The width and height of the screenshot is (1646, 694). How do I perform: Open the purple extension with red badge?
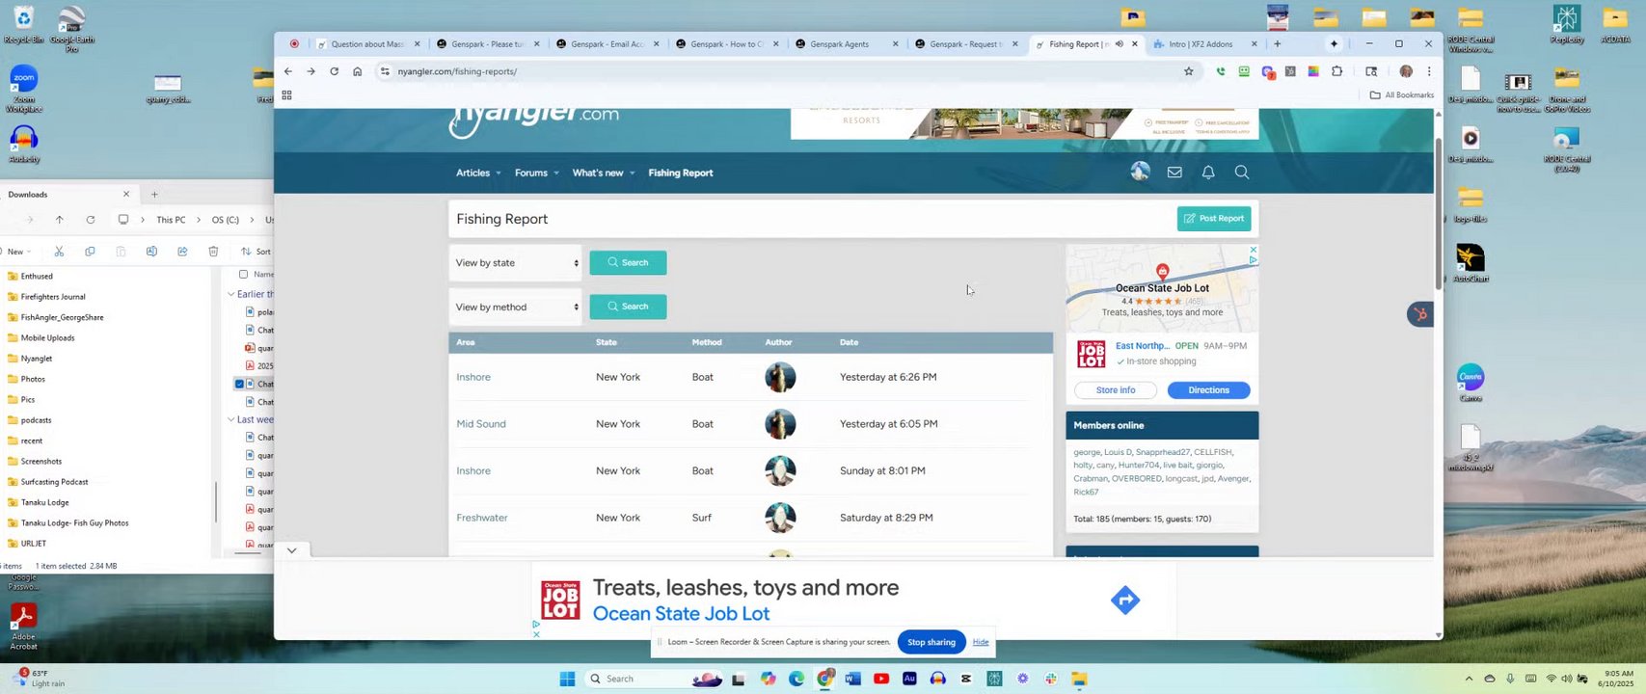(1268, 72)
